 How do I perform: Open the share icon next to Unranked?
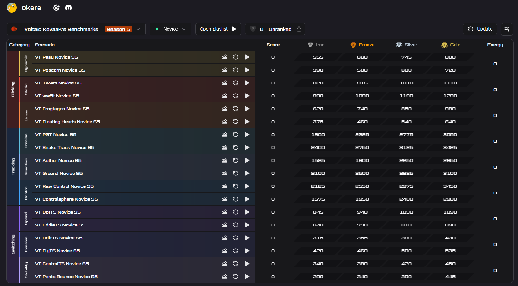click(299, 29)
